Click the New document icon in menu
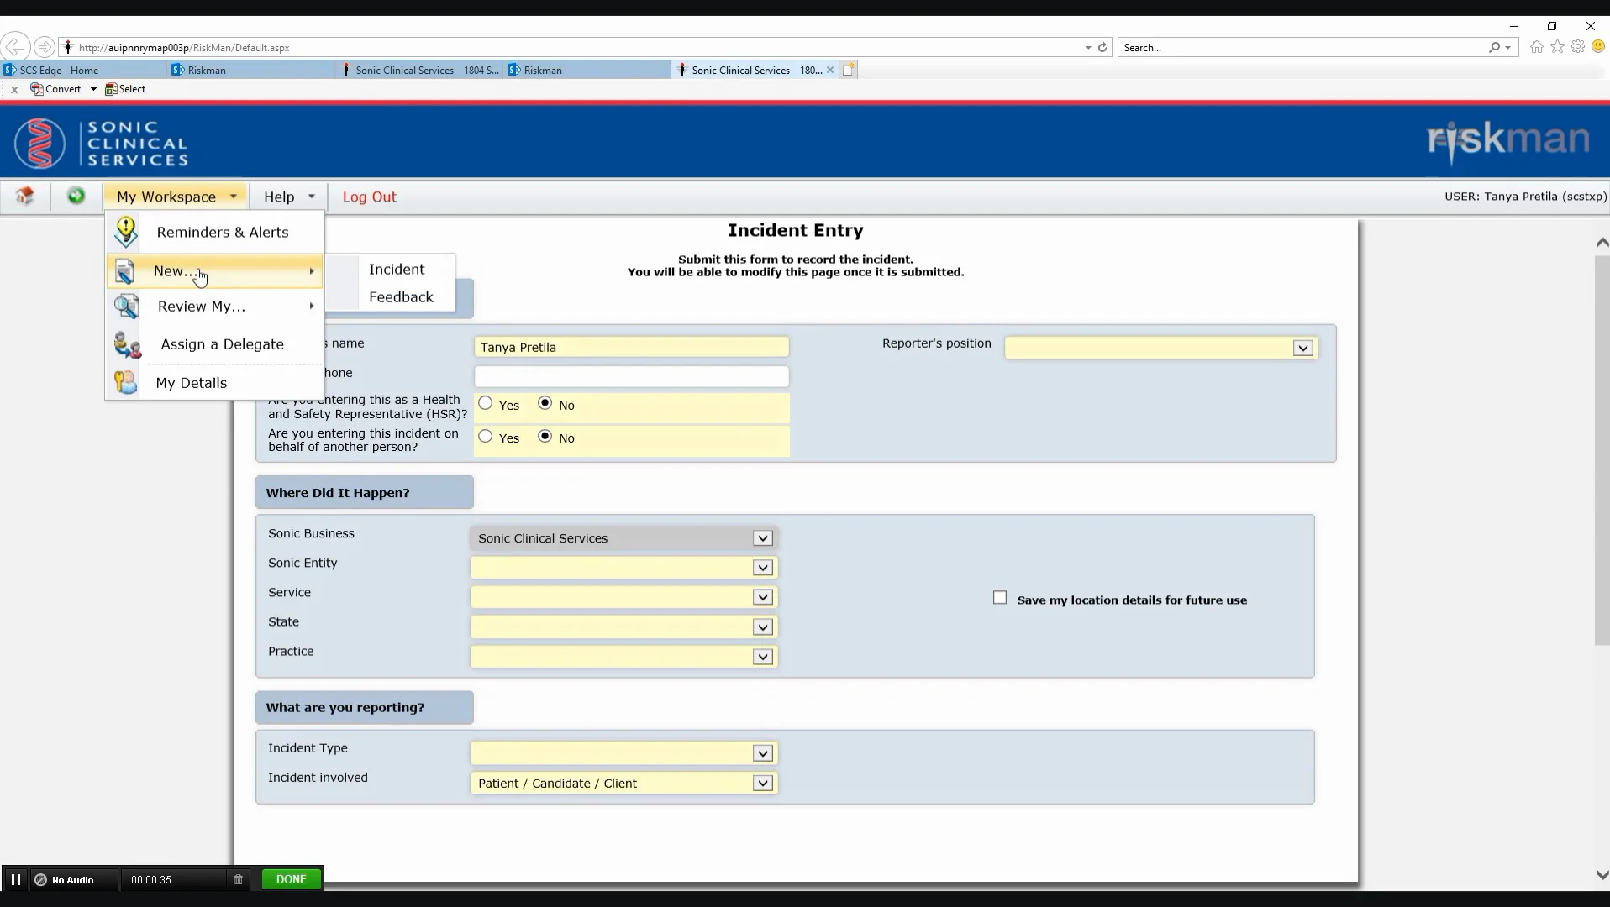 (x=125, y=271)
